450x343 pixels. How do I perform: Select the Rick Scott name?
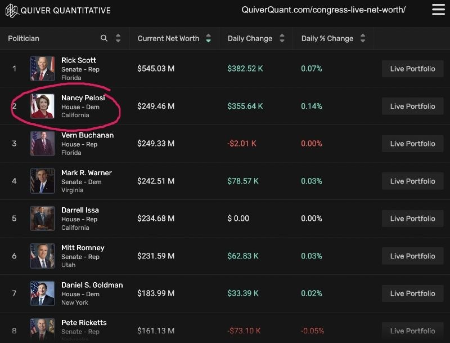point(79,60)
